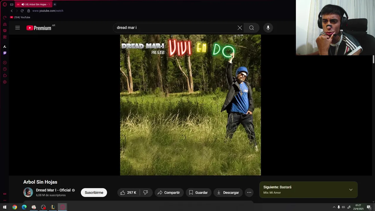Open the recording app on the taskbar
This screenshot has height=211, width=375.
(x=43, y=207)
